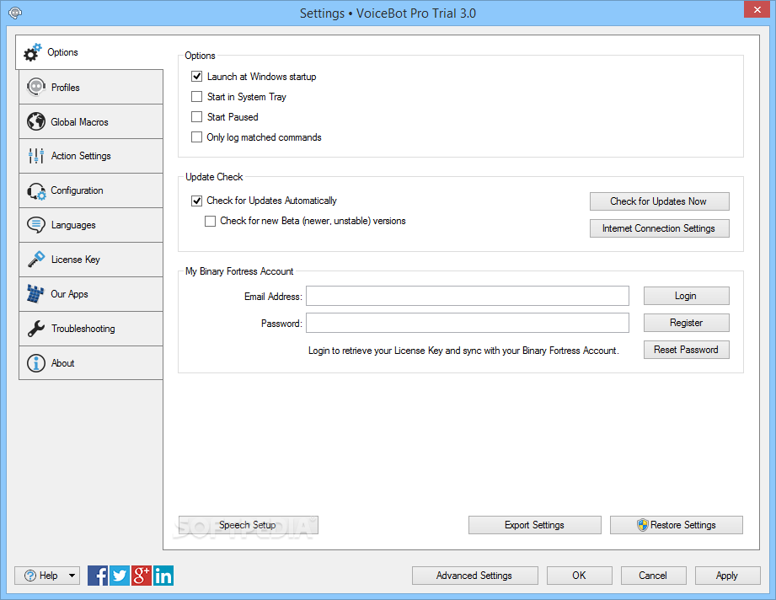Click the Apply button
Viewport: 776px width, 600px height.
727,576
